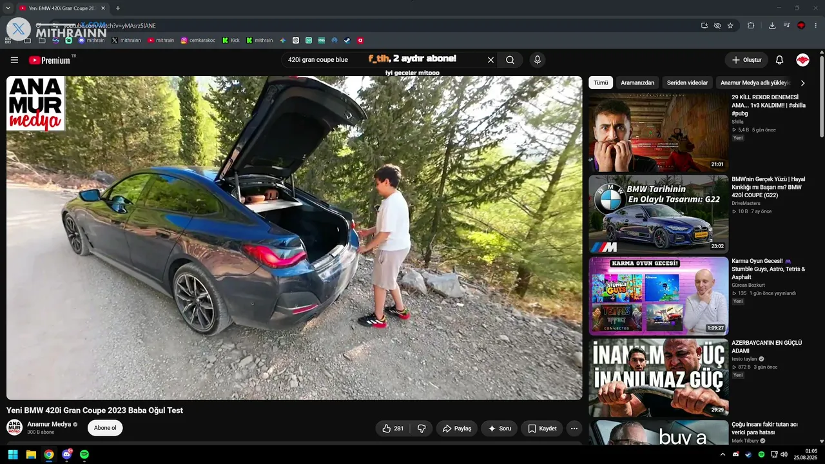Bookmark this page with the star icon
The width and height of the screenshot is (825, 464).
730,26
